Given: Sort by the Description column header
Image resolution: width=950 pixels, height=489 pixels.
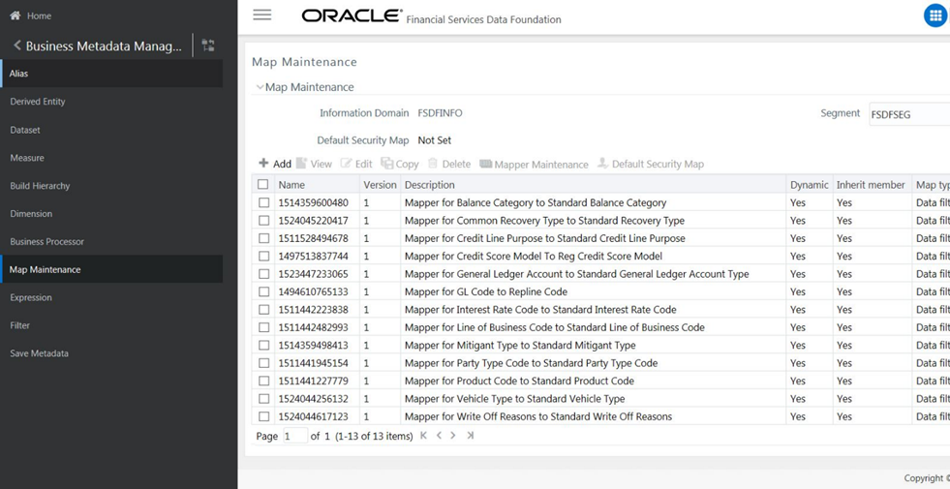Looking at the screenshot, I should (x=430, y=185).
